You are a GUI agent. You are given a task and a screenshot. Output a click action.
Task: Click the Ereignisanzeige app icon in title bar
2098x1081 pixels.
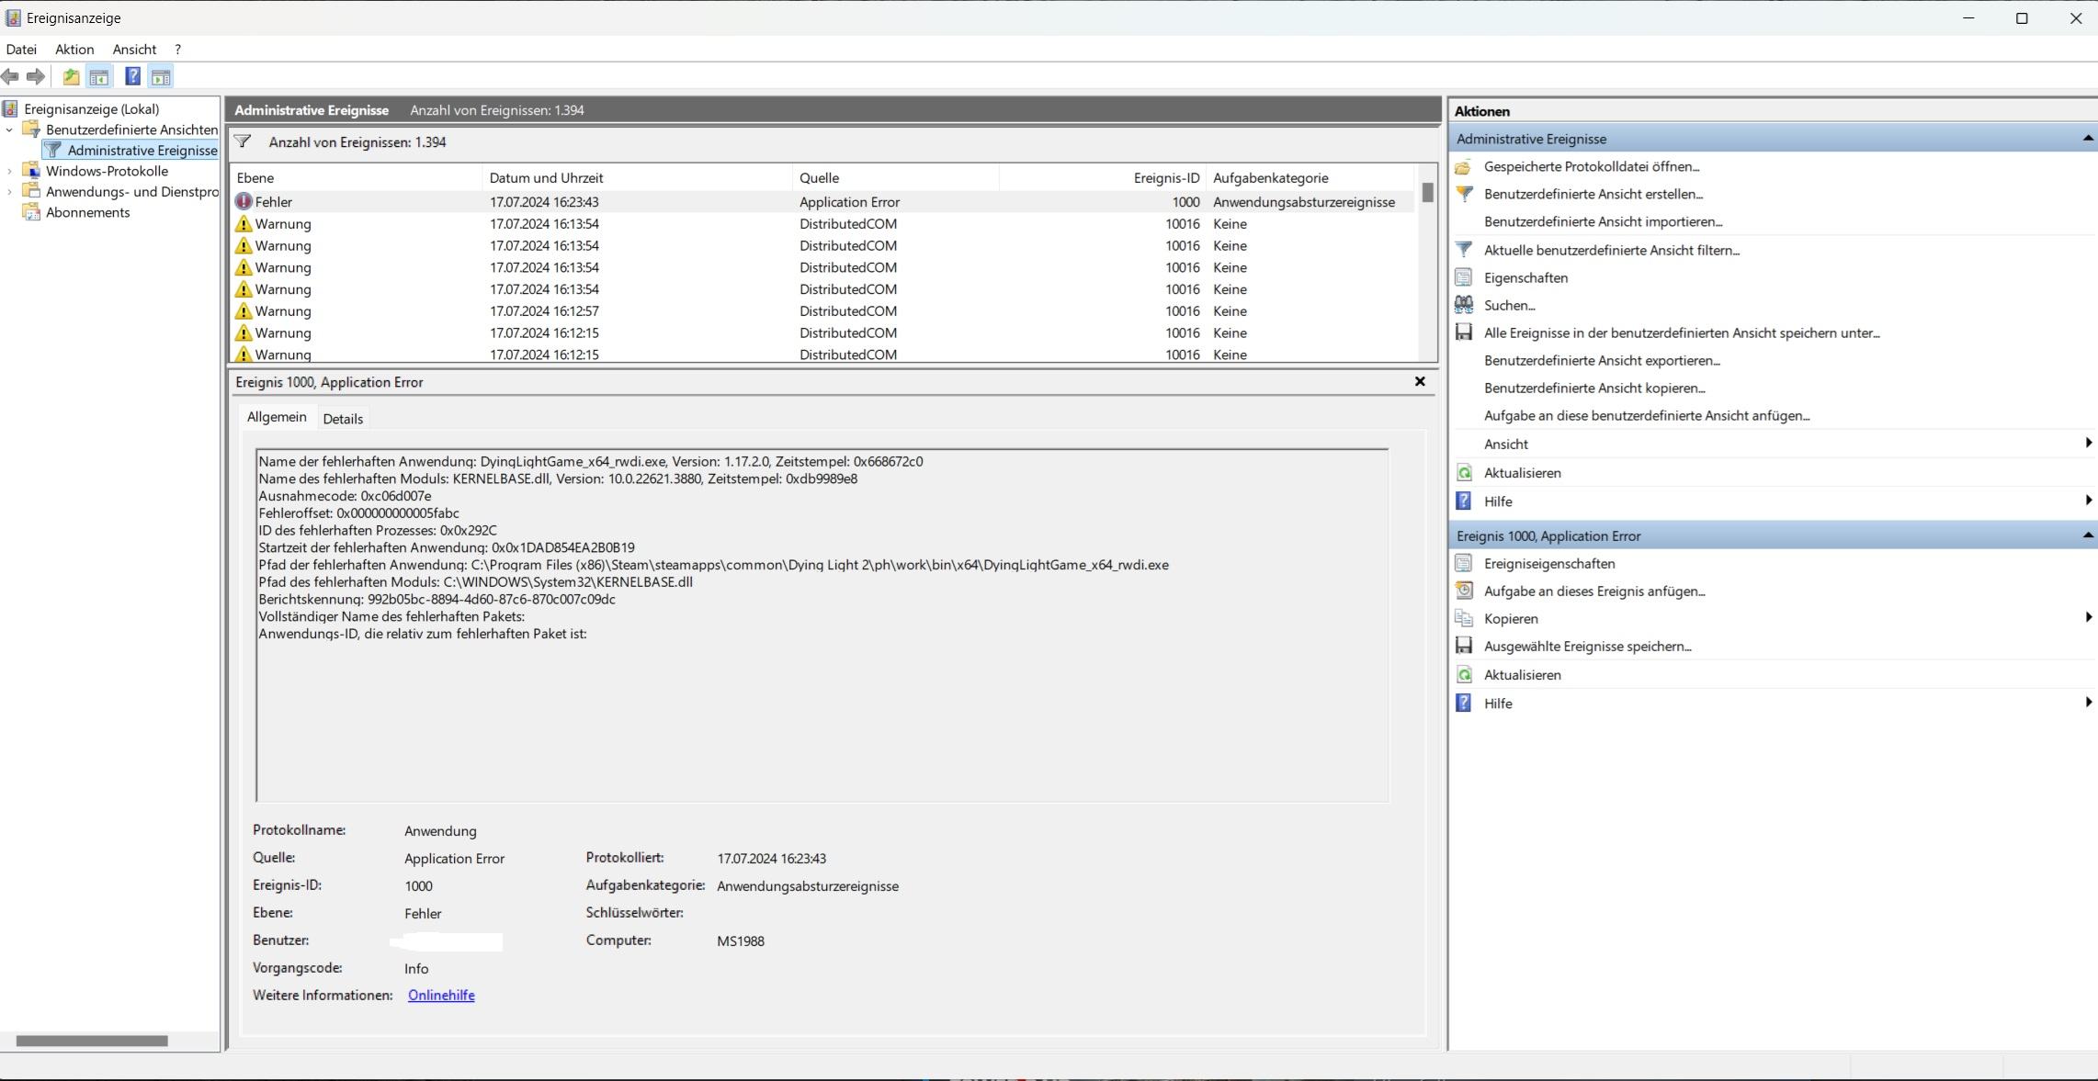coord(13,17)
